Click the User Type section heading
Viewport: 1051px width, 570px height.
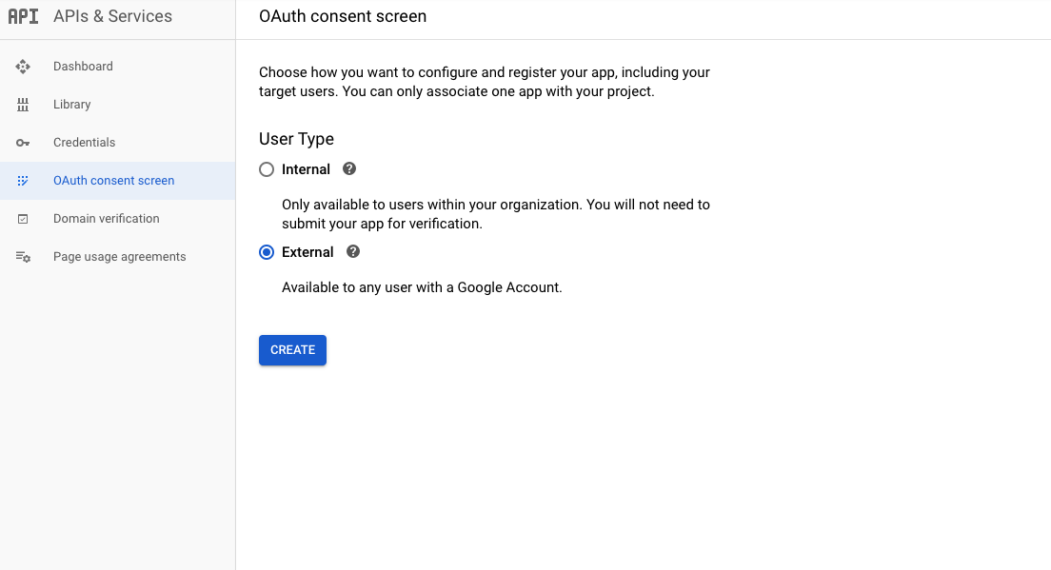pos(296,139)
